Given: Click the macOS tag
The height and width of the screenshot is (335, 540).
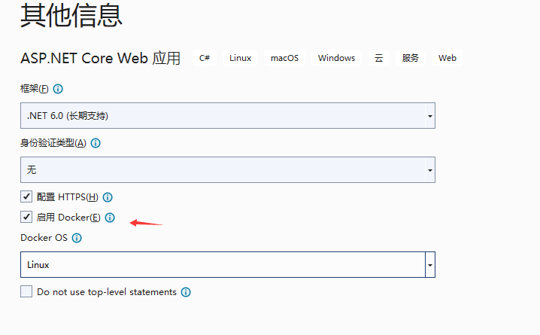Looking at the screenshot, I should tap(284, 58).
